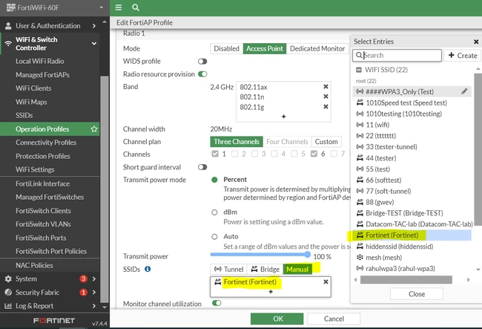Click Create in Select Entries panel

point(463,56)
